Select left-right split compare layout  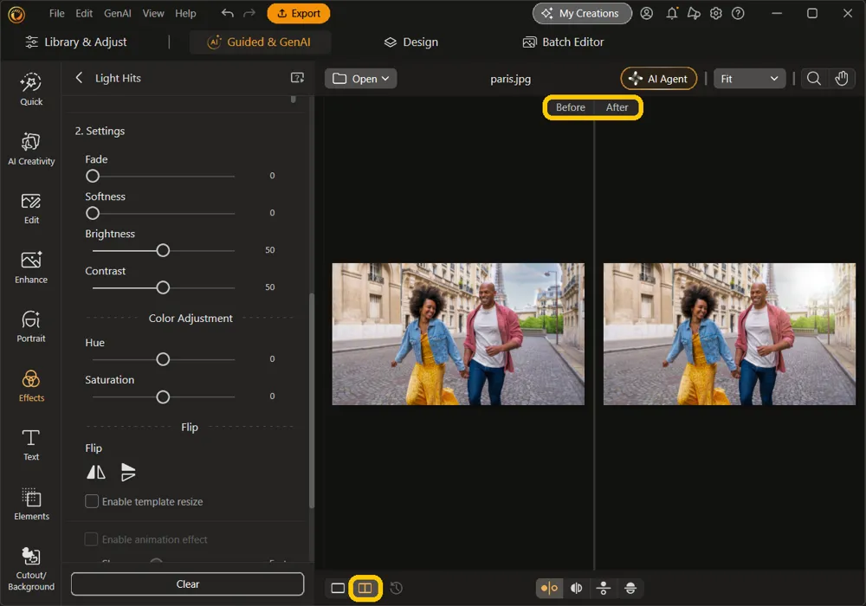(576, 588)
